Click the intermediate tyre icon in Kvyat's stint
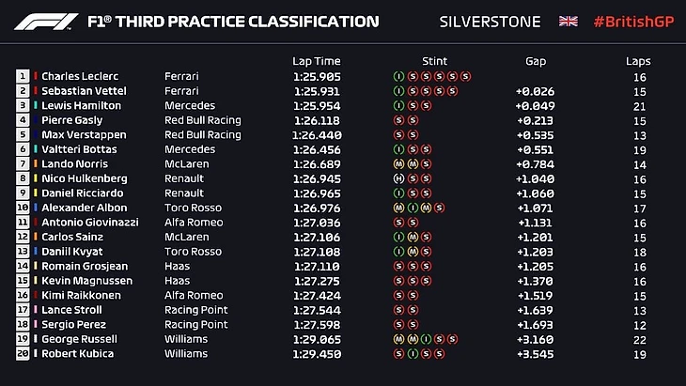Viewport: 686px width, 386px height. coord(399,252)
